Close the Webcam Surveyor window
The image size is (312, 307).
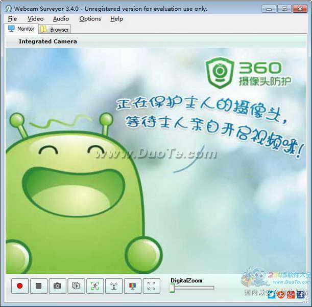tap(300, 9)
